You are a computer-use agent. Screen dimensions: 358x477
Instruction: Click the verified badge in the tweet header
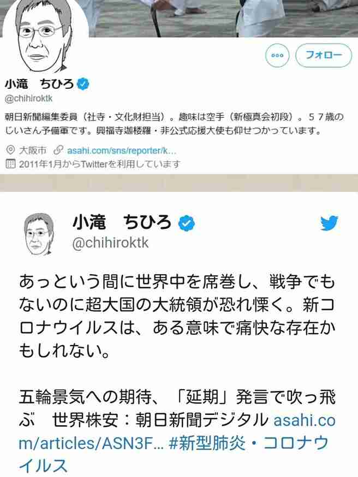pyautogui.click(x=186, y=224)
